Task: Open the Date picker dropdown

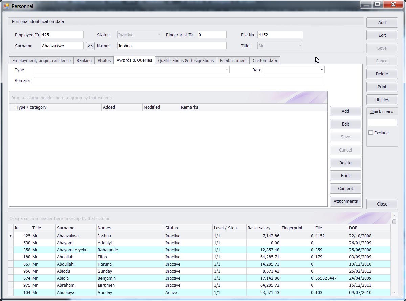Action: point(321,70)
